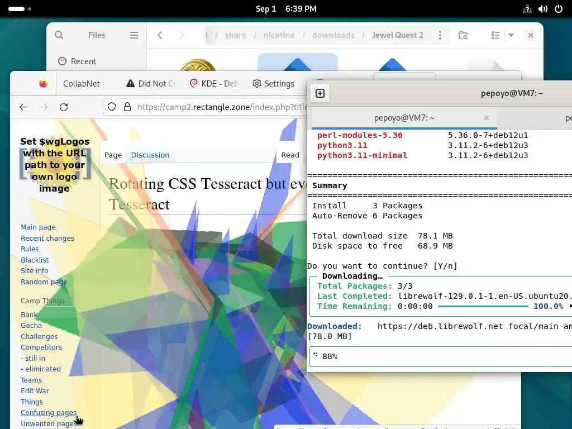Open the Files path bar options menu

440,35
